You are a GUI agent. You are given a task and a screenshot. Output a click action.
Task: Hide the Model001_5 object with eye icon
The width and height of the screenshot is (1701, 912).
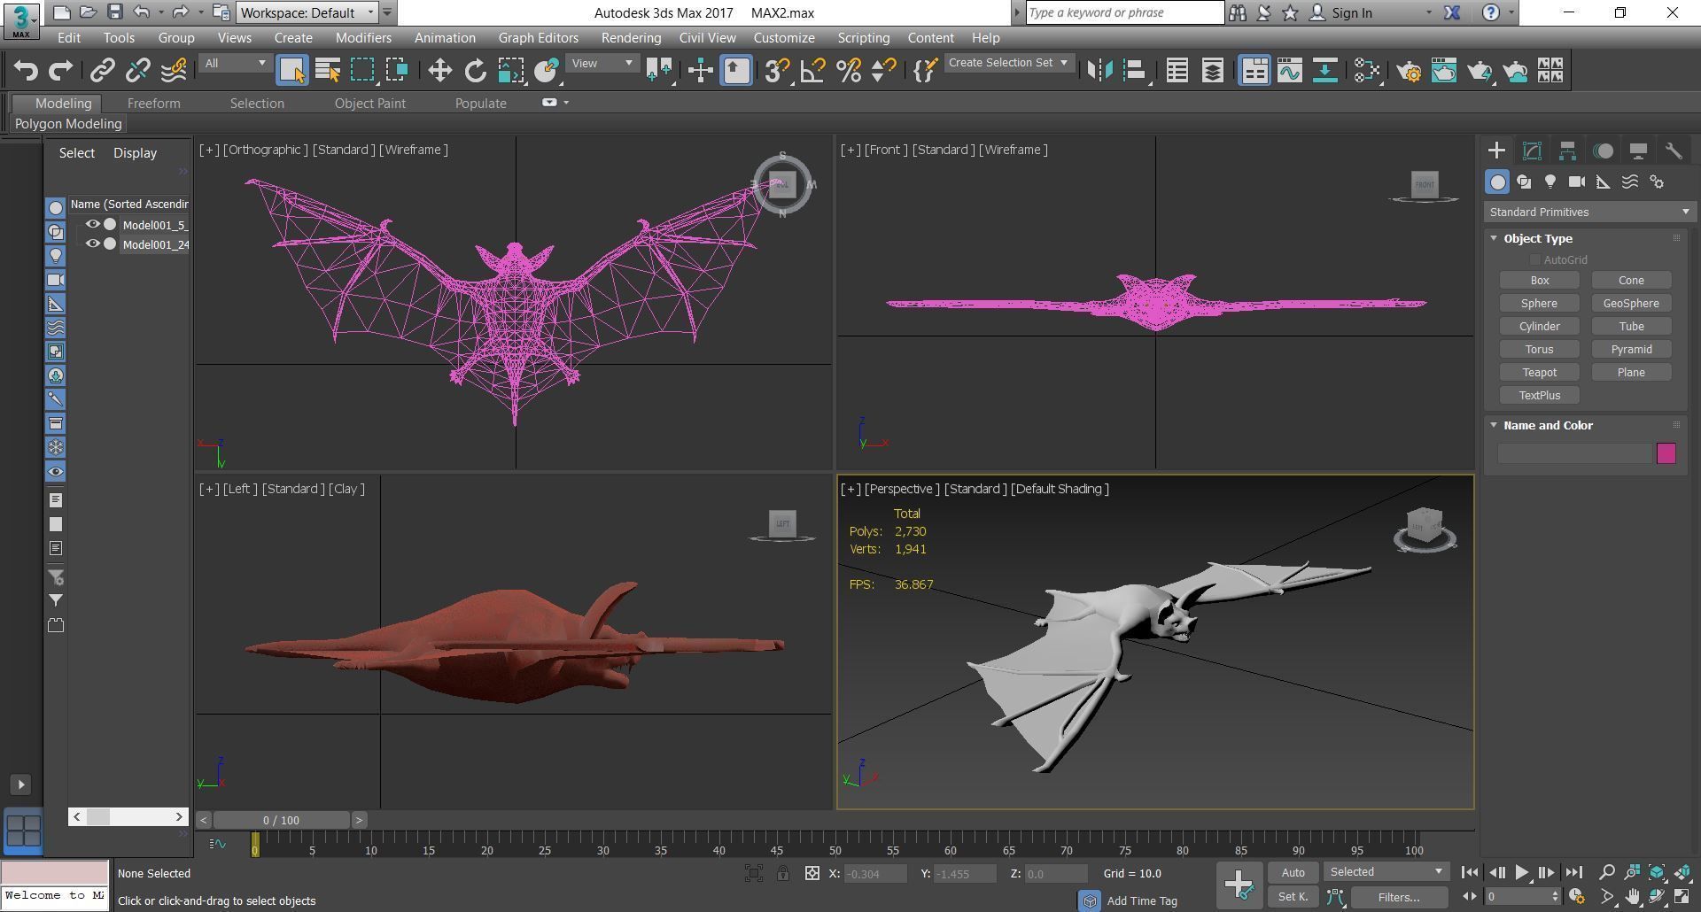click(92, 225)
